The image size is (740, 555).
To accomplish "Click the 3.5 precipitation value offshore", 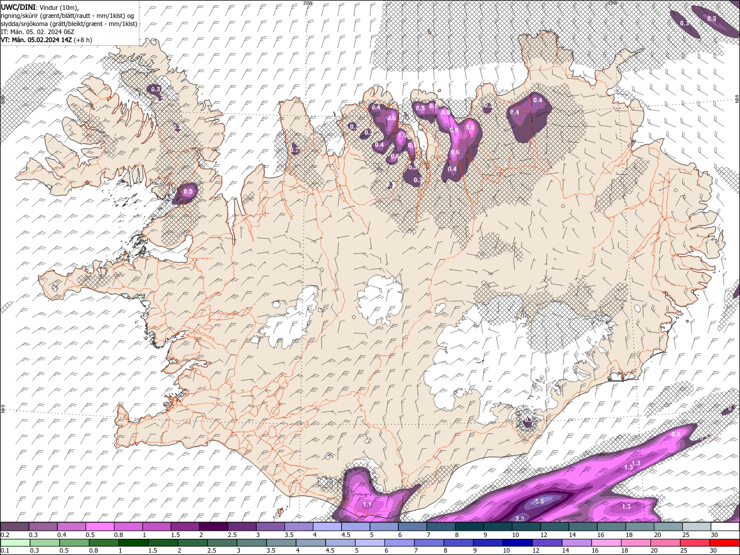I will (520, 518).
